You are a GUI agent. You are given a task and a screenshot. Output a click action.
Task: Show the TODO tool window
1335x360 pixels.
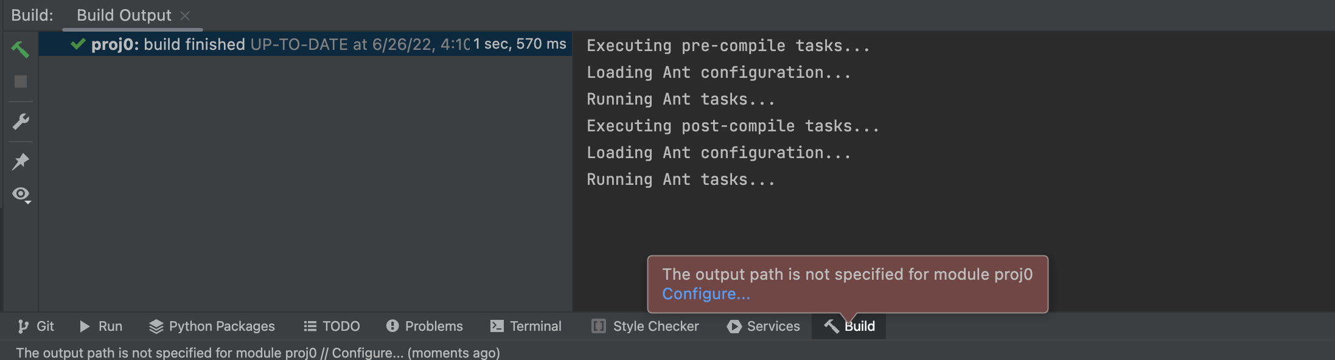click(332, 327)
